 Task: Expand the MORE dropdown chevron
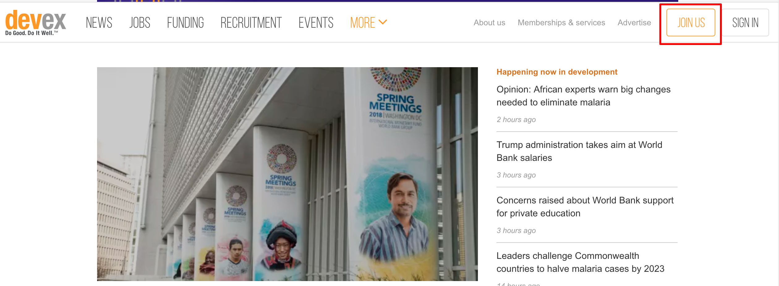pos(383,22)
